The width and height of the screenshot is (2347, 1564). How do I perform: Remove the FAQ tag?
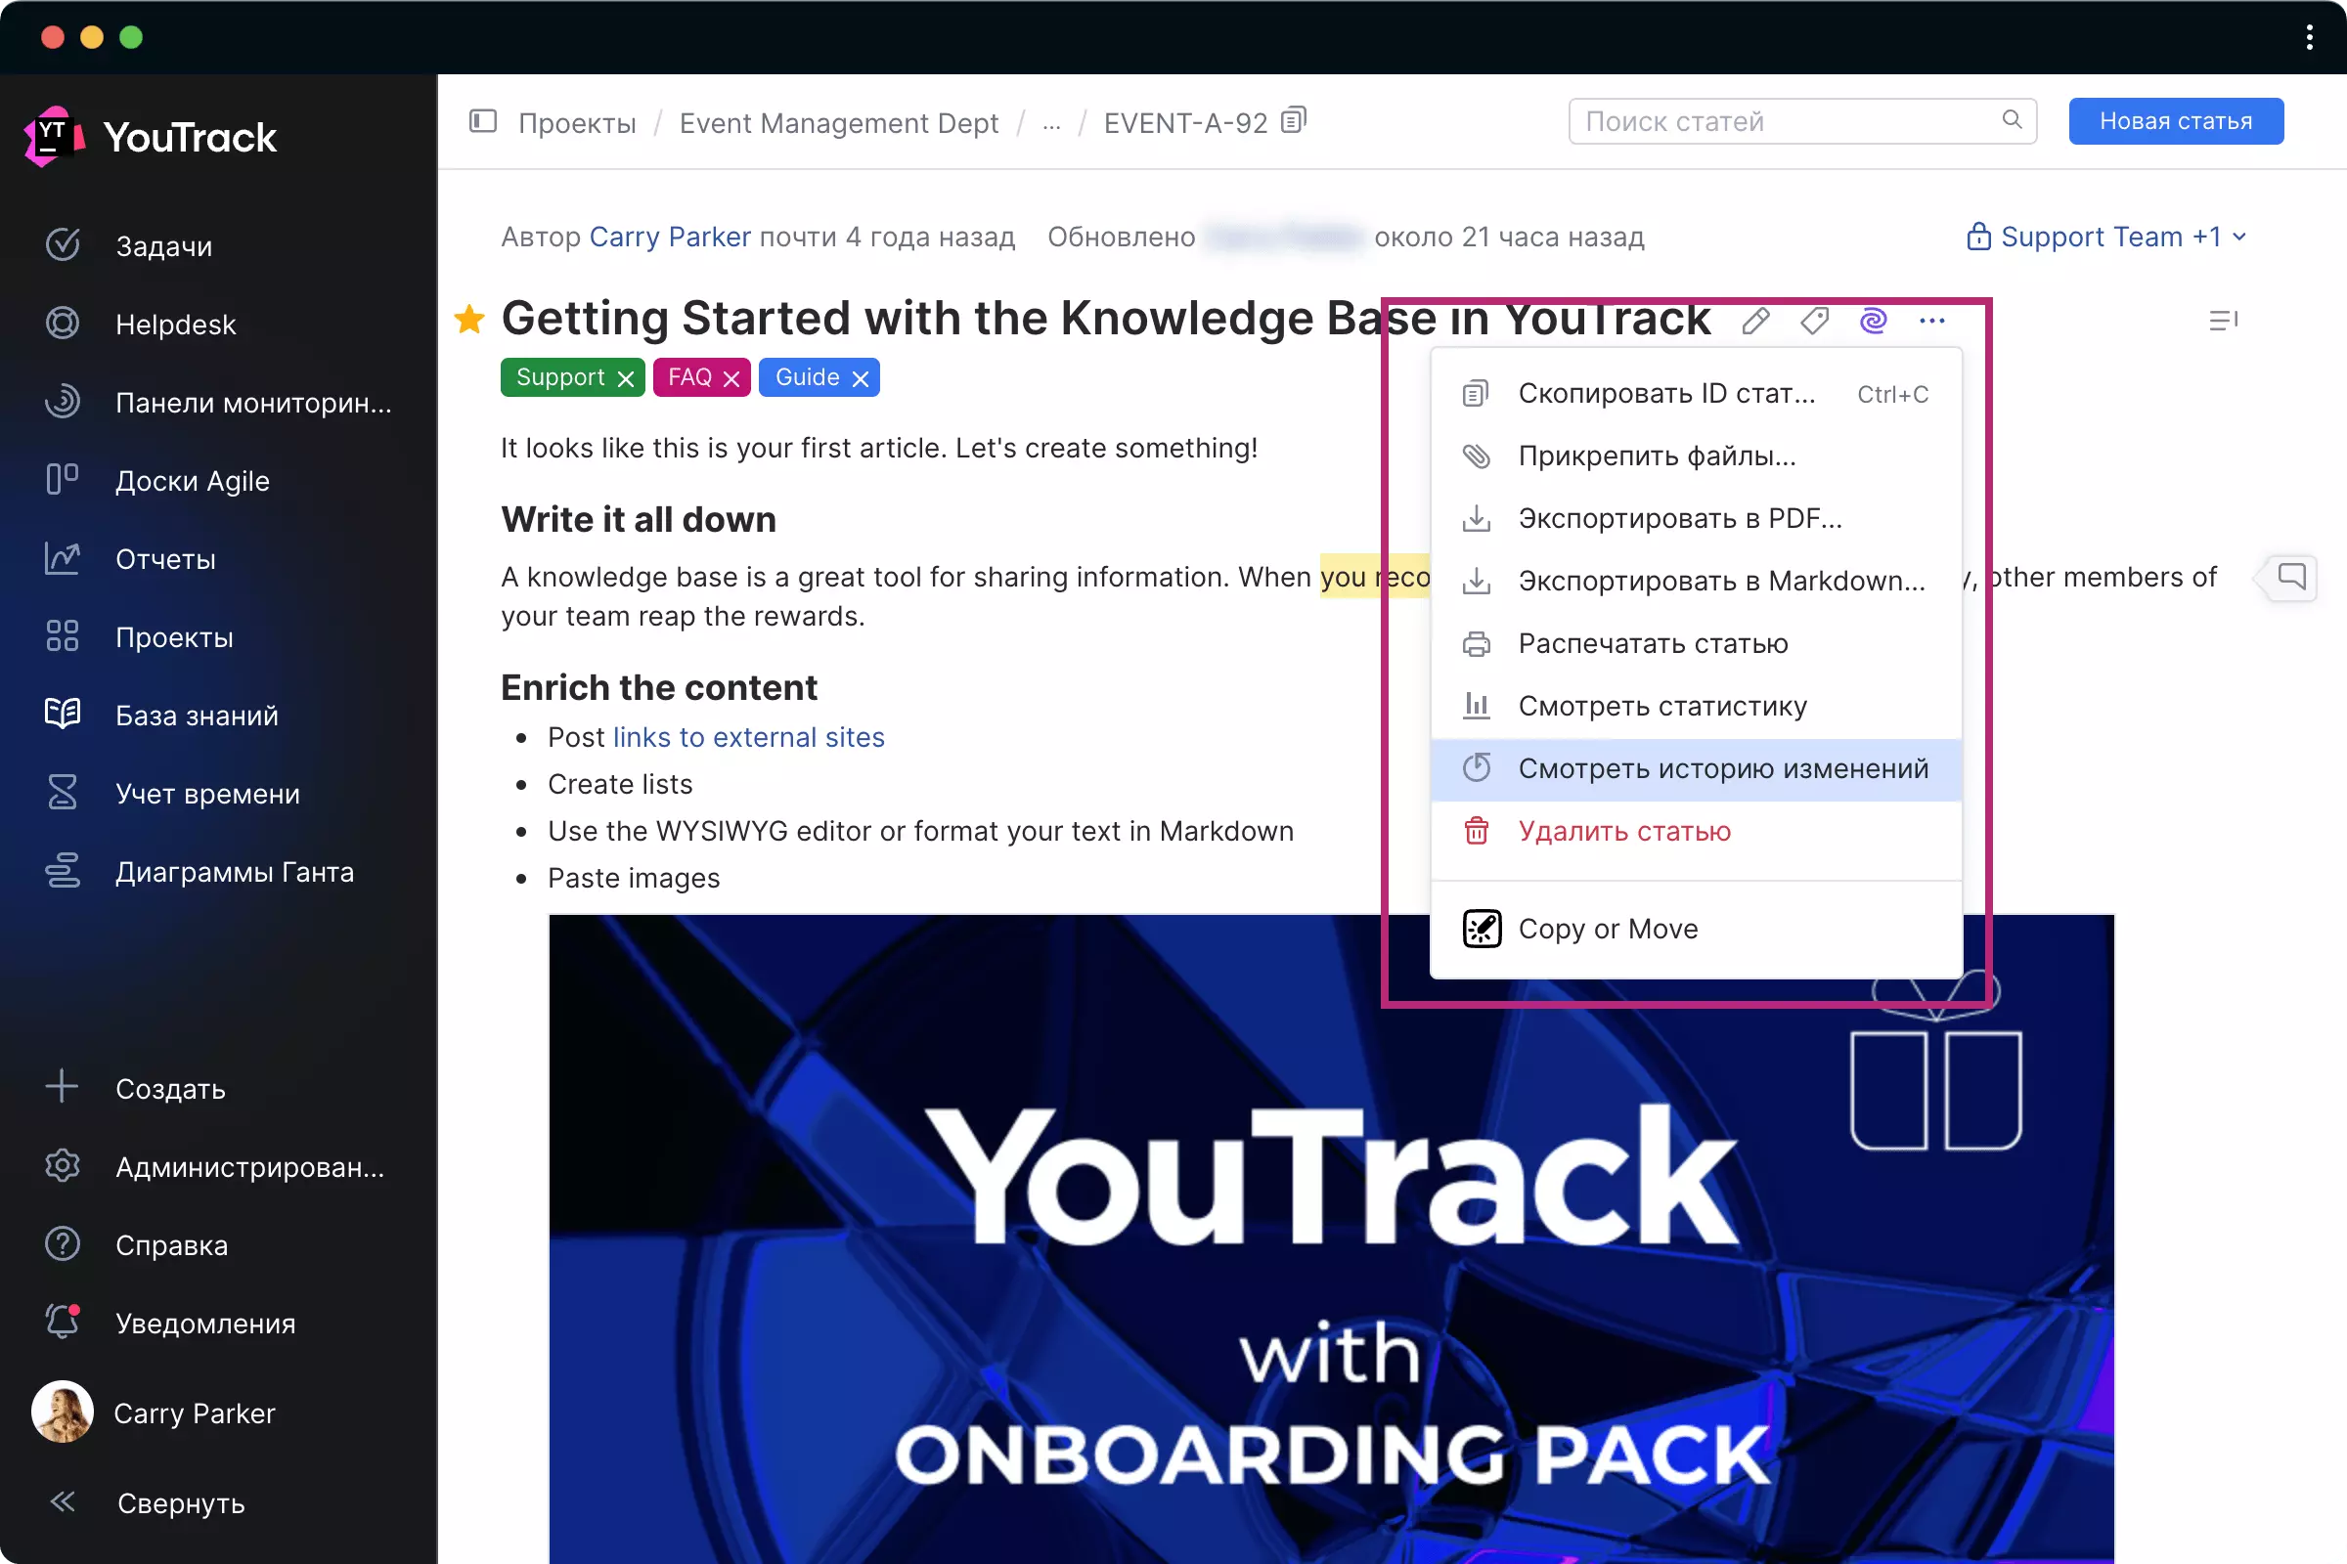731,379
